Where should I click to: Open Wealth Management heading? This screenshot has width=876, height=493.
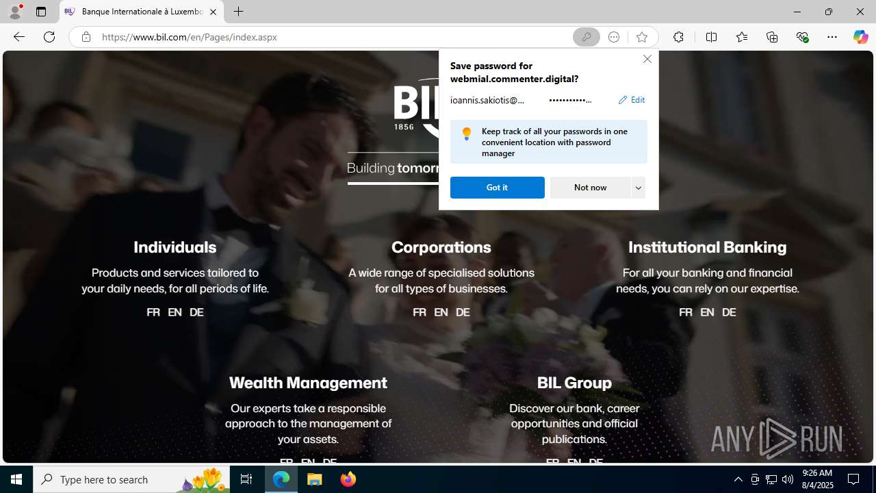pyautogui.click(x=308, y=383)
